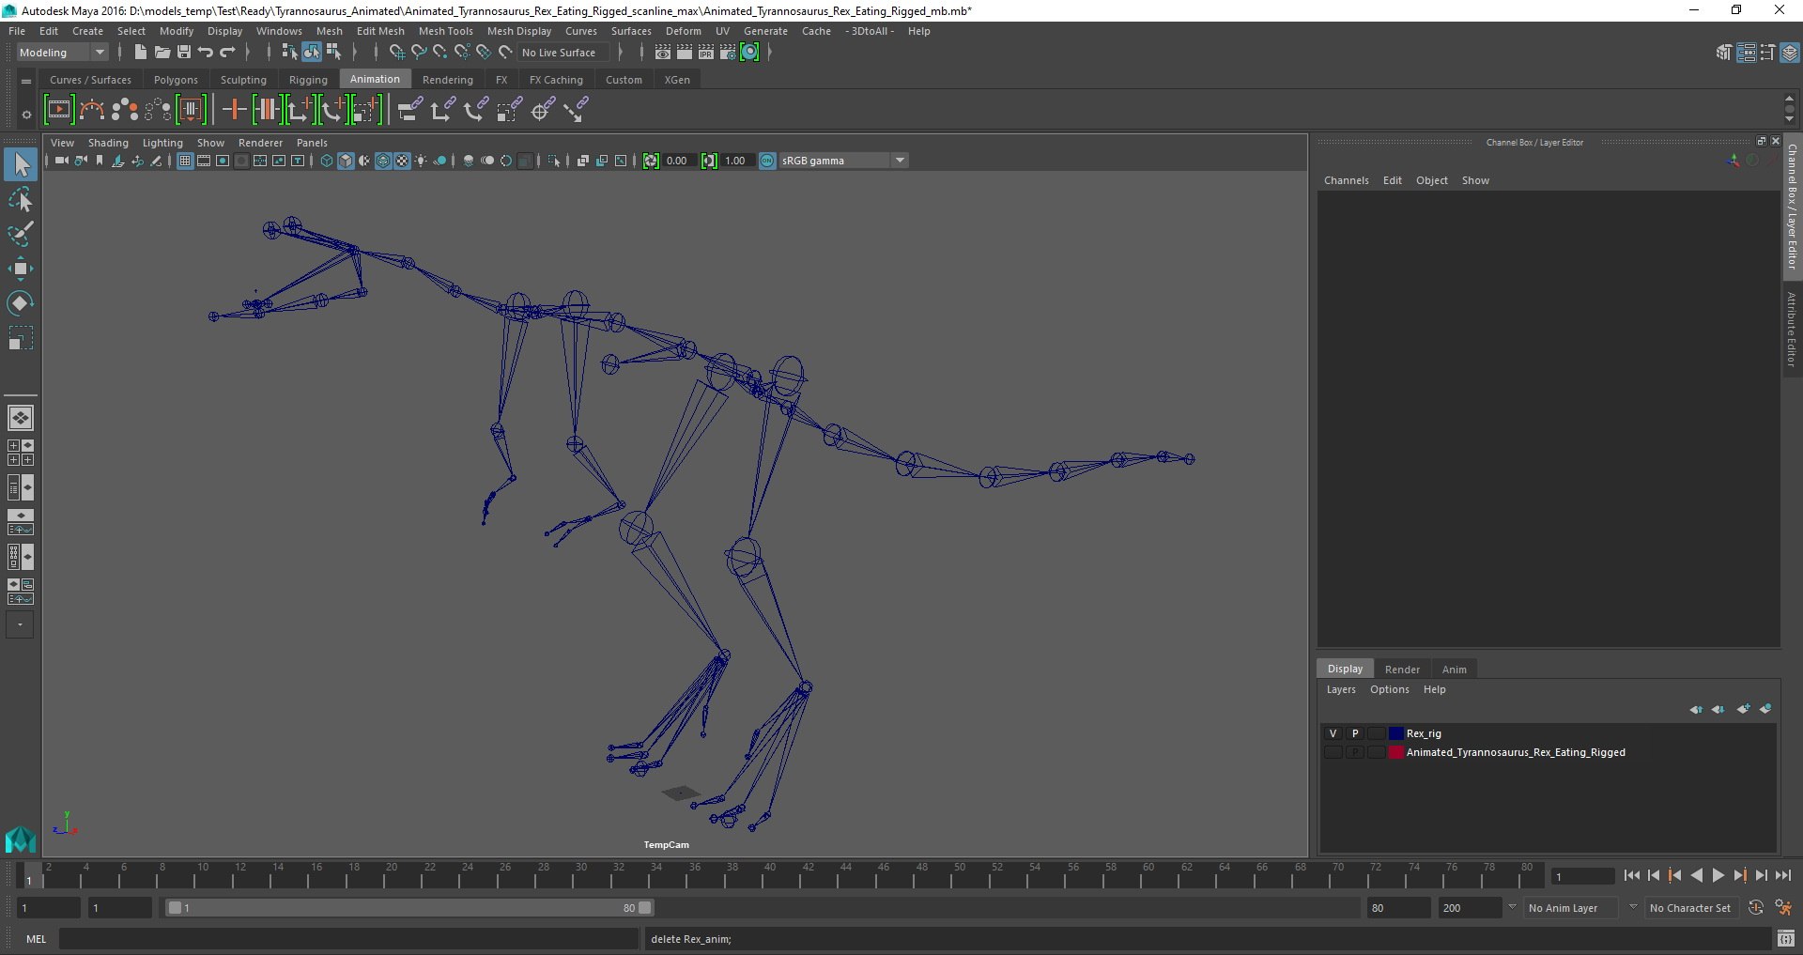The image size is (1803, 955).
Task: Open the Deform menu
Action: 683,31
